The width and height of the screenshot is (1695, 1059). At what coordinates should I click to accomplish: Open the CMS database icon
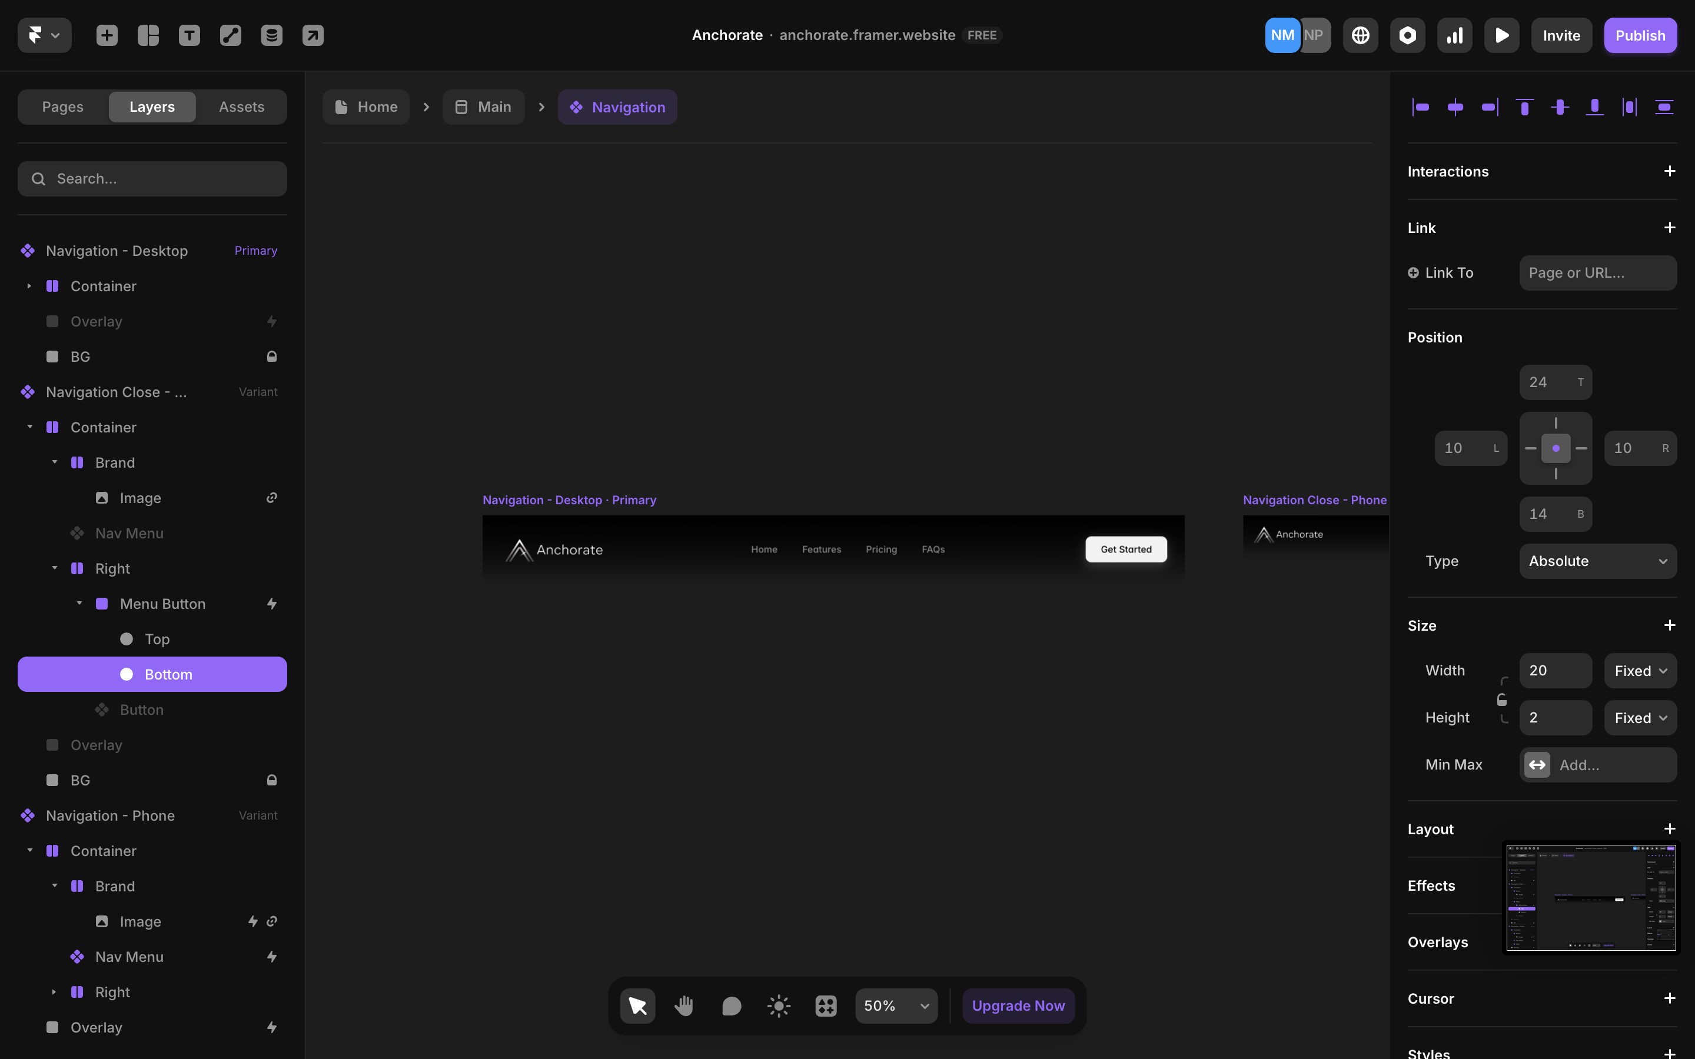[x=272, y=35]
